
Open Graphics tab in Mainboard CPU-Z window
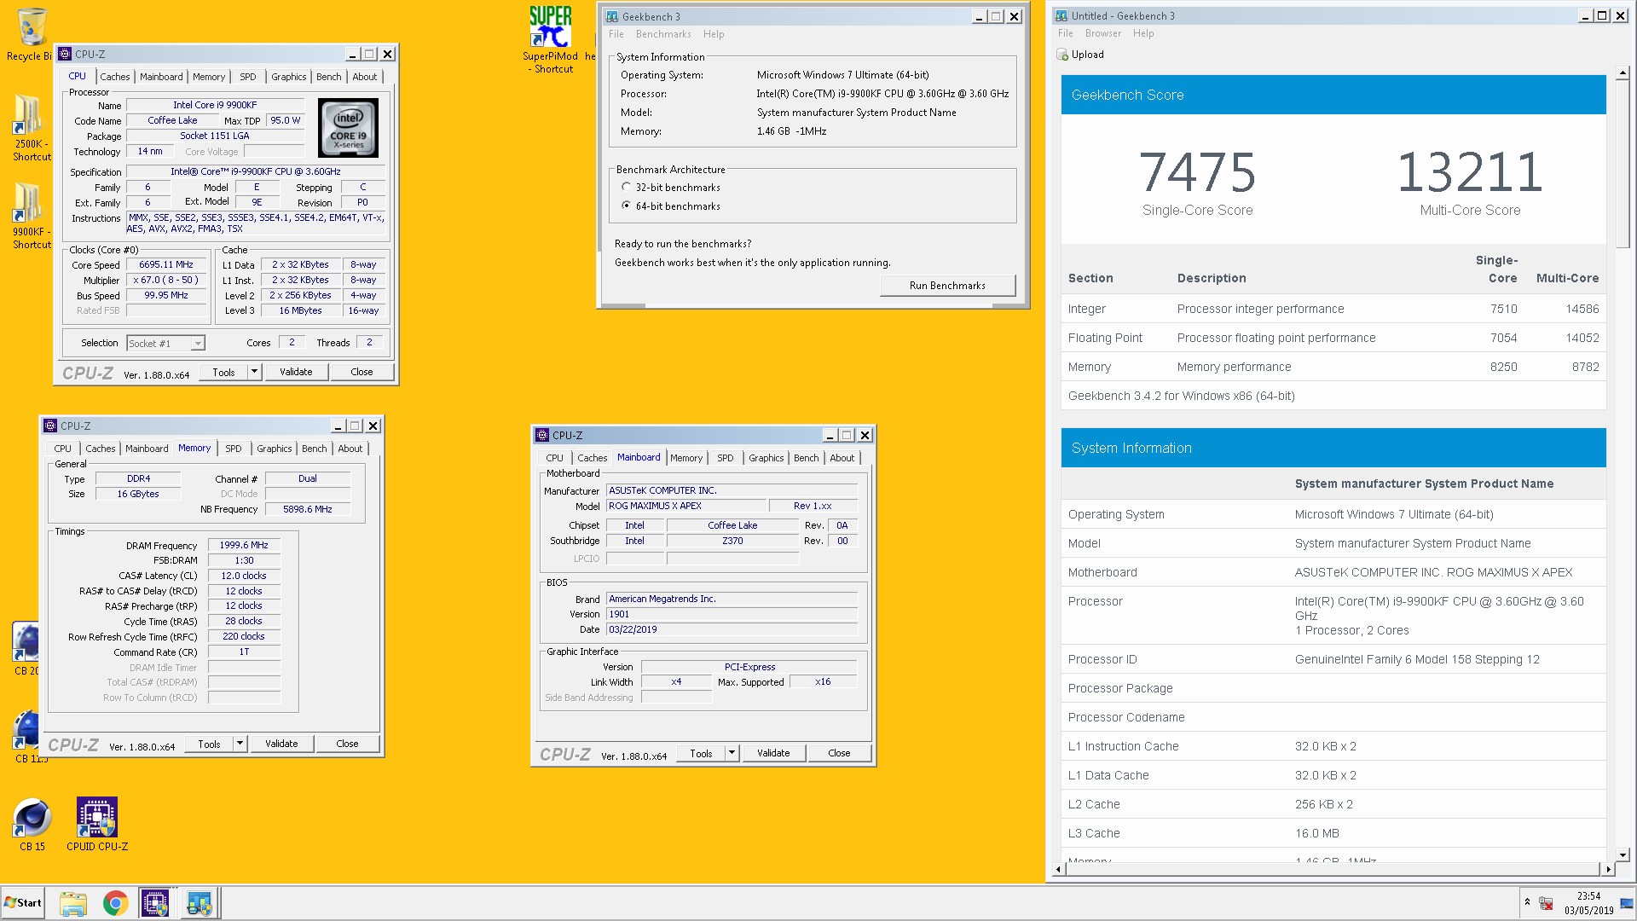(766, 458)
